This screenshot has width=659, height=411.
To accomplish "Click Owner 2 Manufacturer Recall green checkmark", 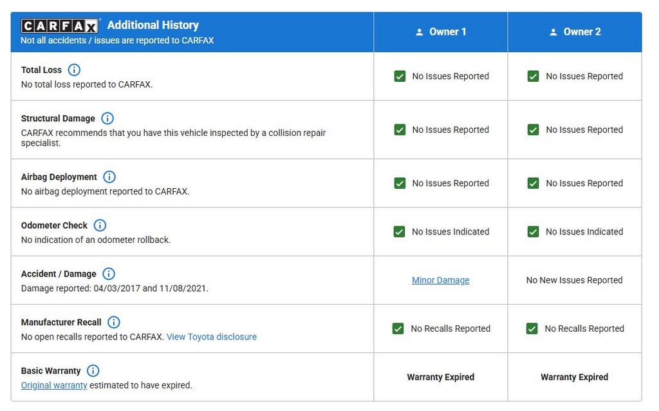I will pos(532,329).
